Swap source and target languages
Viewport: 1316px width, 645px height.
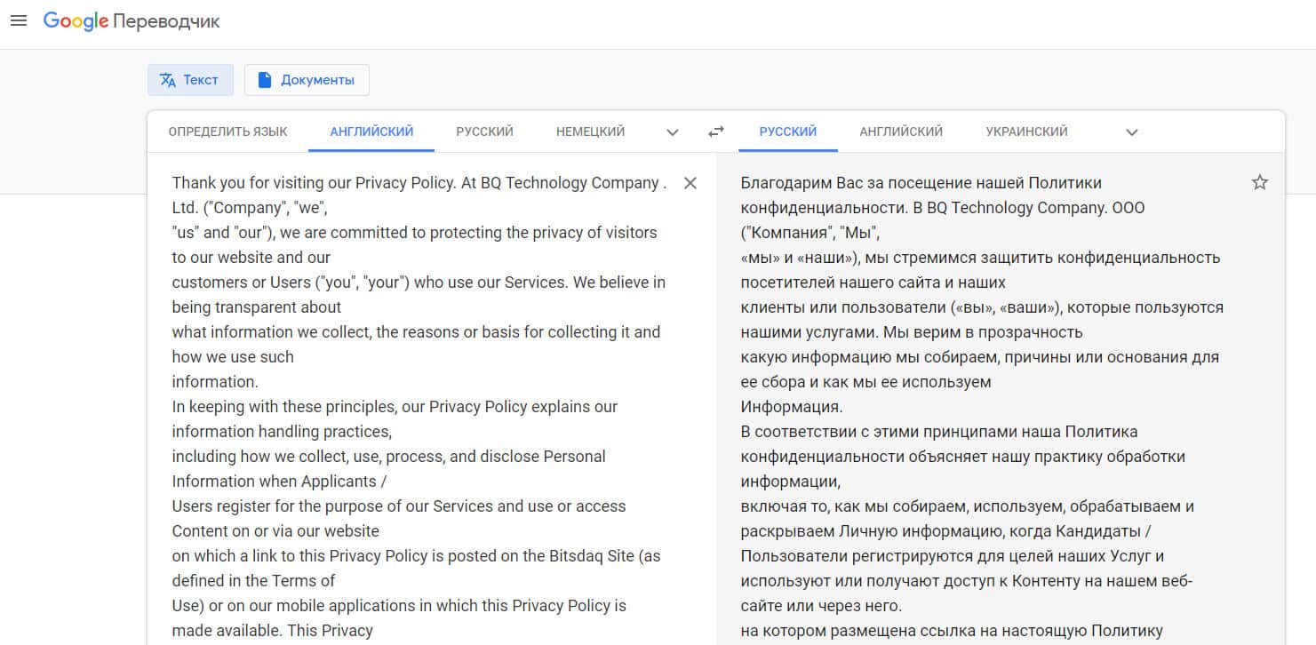[716, 132]
